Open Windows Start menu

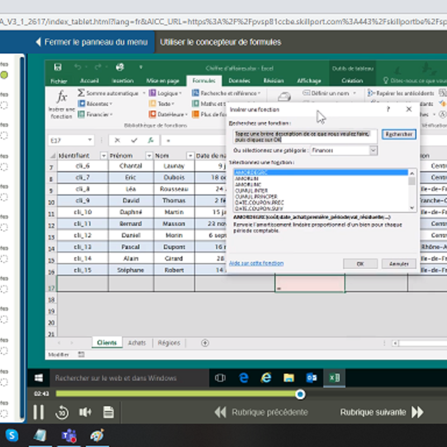[x=39, y=378]
